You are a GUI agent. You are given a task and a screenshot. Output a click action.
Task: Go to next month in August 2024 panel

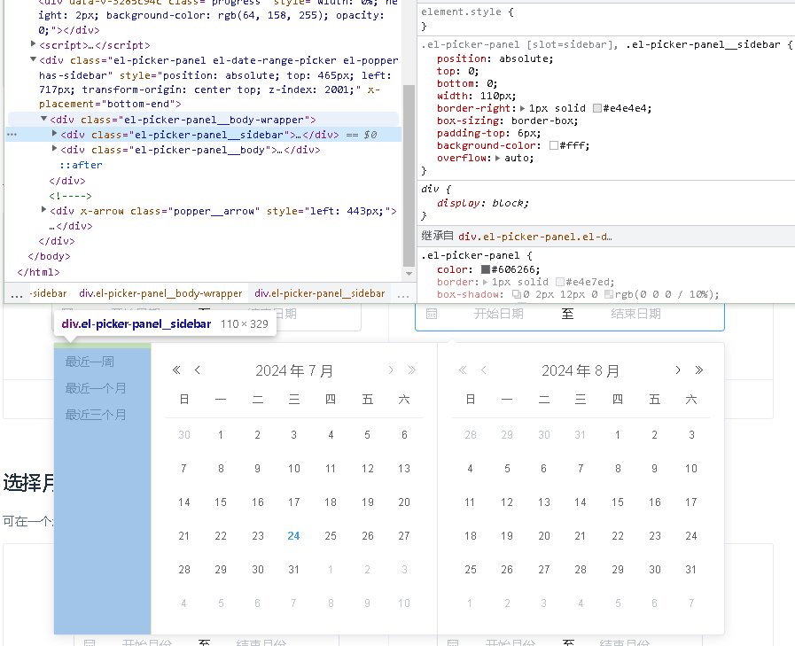pos(678,370)
